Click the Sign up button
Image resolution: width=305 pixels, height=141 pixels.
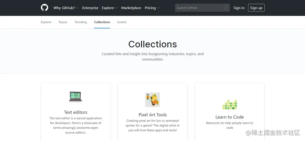pyautogui.click(x=256, y=8)
